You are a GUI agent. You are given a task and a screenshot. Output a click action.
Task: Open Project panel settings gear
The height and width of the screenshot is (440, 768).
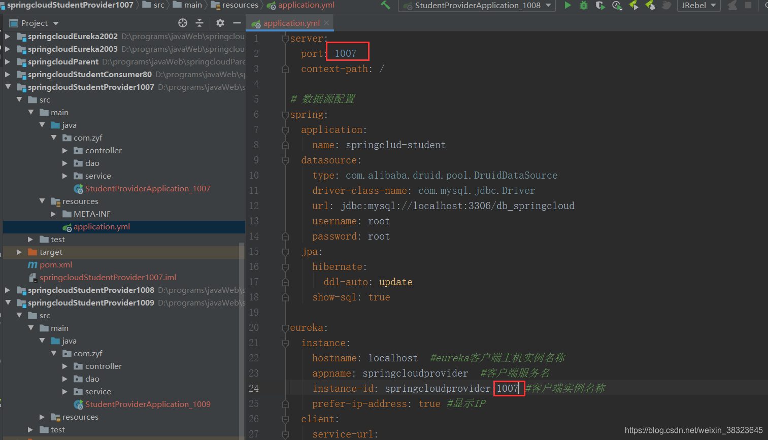[x=220, y=23]
